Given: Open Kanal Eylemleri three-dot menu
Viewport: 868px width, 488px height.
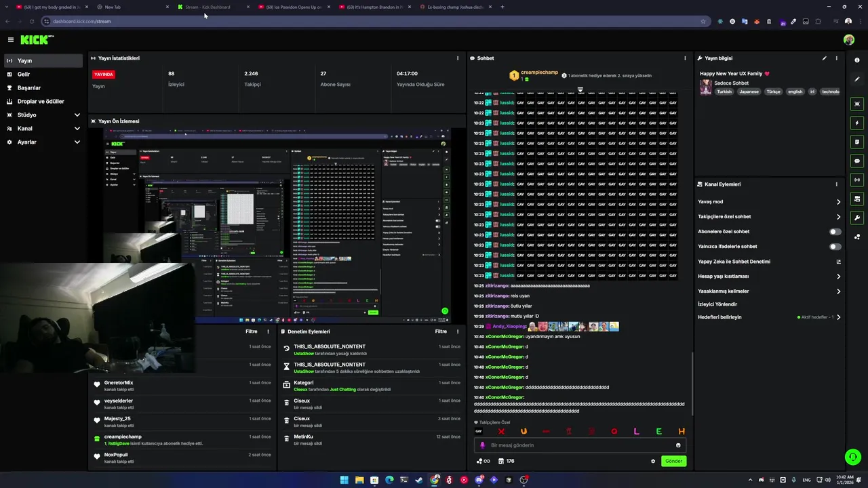Looking at the screenshot, I should pyautogui.click(x=836, y=184).
